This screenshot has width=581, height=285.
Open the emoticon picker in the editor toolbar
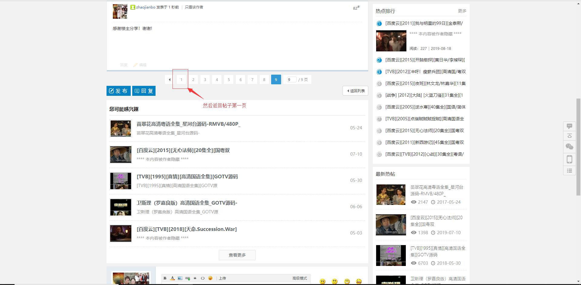tap(210, 278)
